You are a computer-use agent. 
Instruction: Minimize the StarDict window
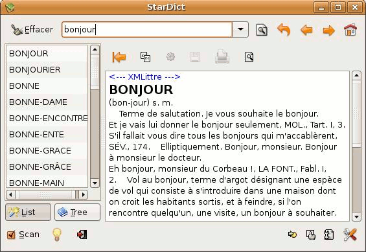321,8
